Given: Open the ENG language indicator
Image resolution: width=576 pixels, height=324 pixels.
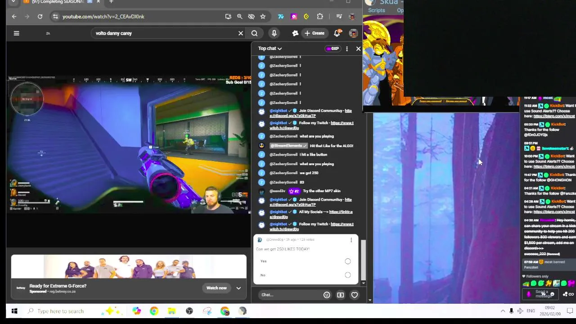Looking at the screenshot, I should [x=531, y=311].
